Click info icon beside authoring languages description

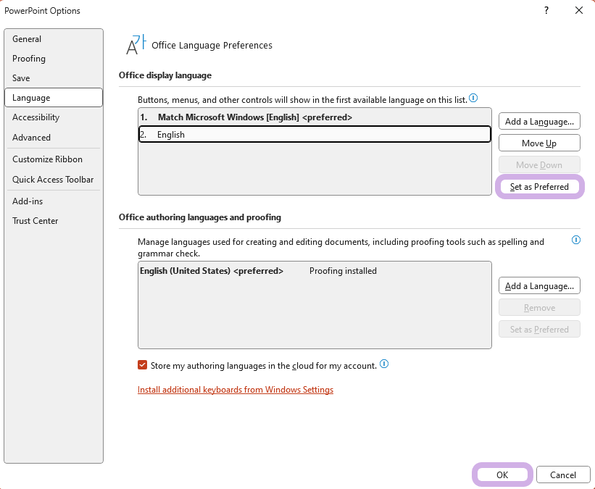coord(576,240)
